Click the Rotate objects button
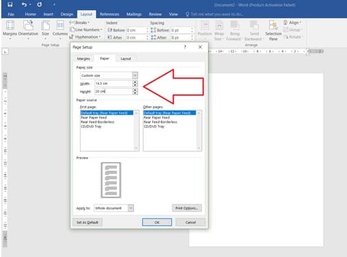This screenshot has height=257, width=347. 293,37
